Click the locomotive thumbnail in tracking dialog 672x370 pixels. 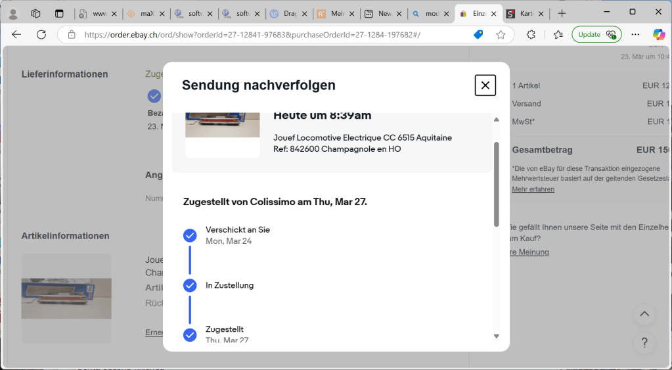tap(222, 128)
